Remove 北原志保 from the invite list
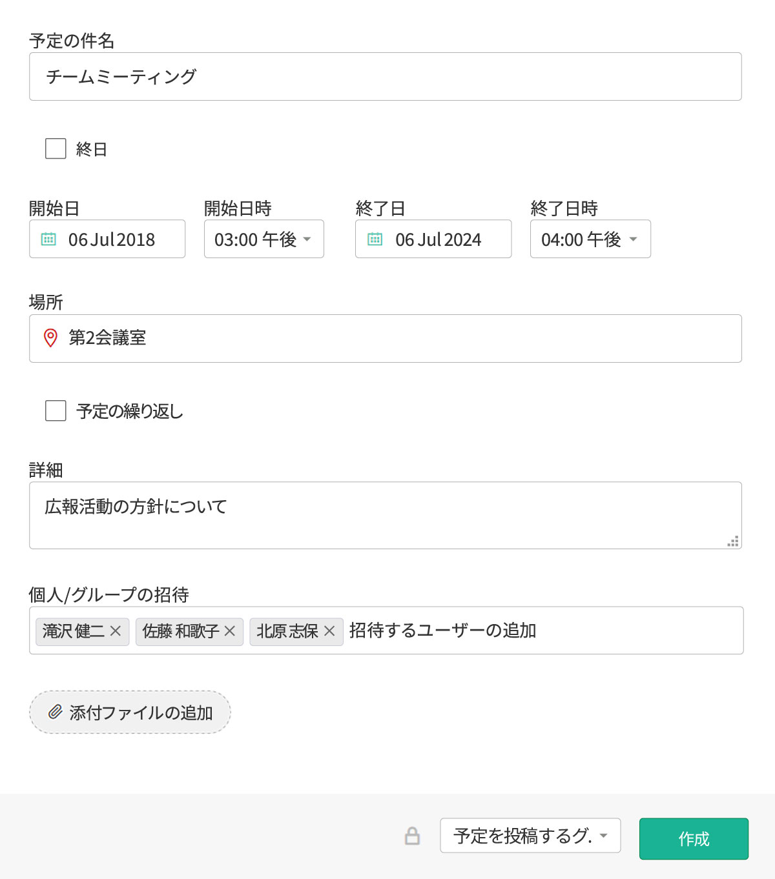The width and height of the screenshot is (775, 879). point(331,632)
